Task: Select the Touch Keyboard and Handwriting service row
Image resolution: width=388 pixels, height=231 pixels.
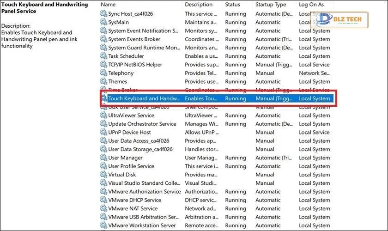Action: [143, 98]
